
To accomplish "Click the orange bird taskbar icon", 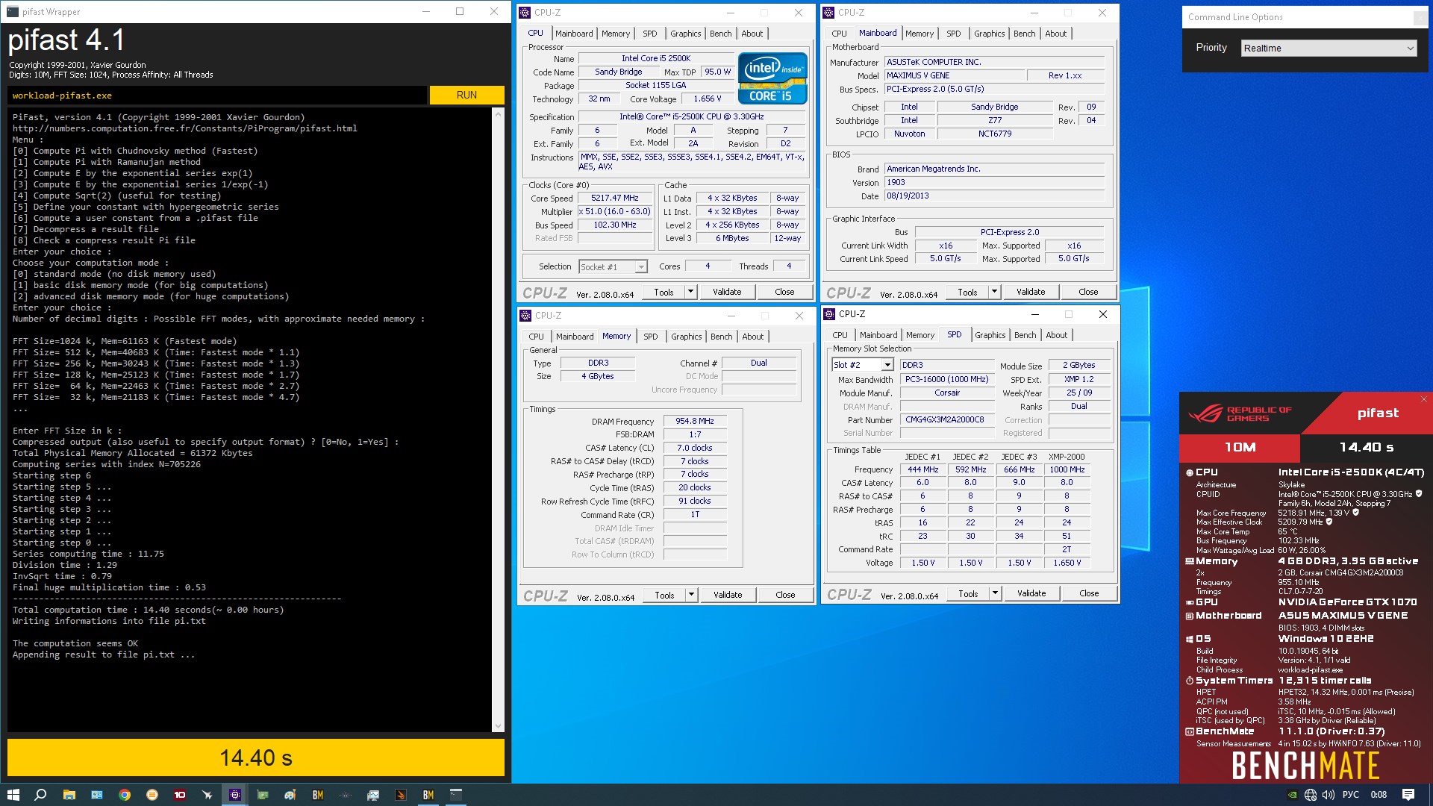I will point(401,795).
